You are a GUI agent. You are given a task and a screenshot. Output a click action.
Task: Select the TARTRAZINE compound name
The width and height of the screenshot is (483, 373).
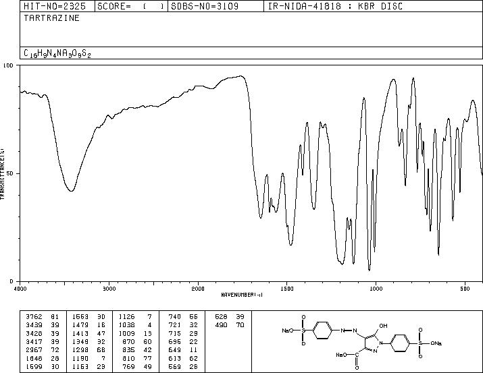pos(51,18)
